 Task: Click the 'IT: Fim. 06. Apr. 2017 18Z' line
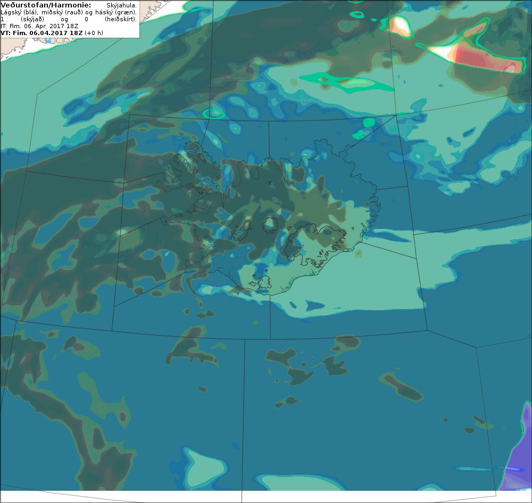(x=39, y=26)
